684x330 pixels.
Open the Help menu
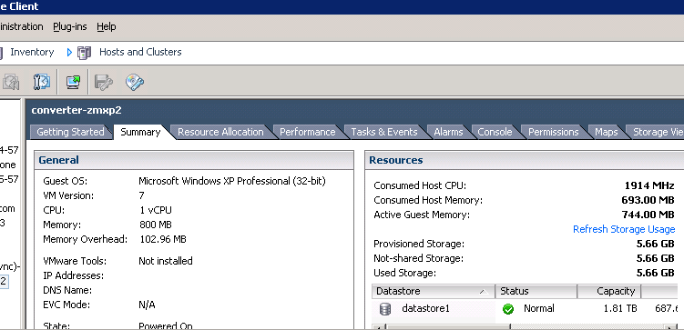(x=107, y=26)
